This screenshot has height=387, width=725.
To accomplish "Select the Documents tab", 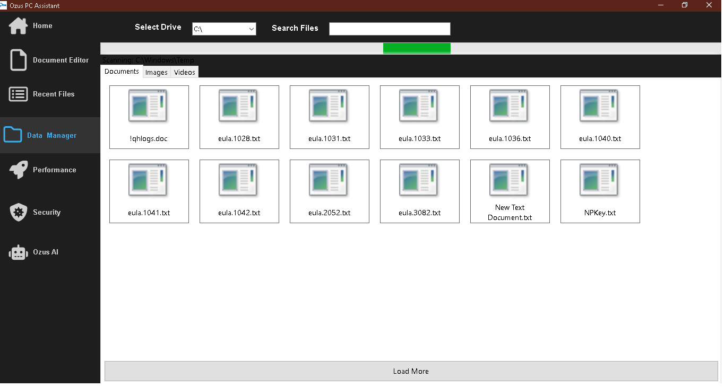I will 122,71.
